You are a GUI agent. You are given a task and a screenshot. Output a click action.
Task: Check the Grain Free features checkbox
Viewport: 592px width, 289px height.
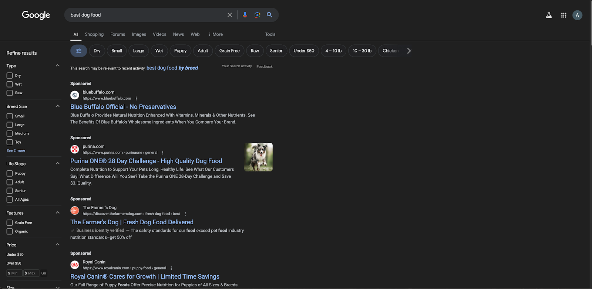coord(10,223)
